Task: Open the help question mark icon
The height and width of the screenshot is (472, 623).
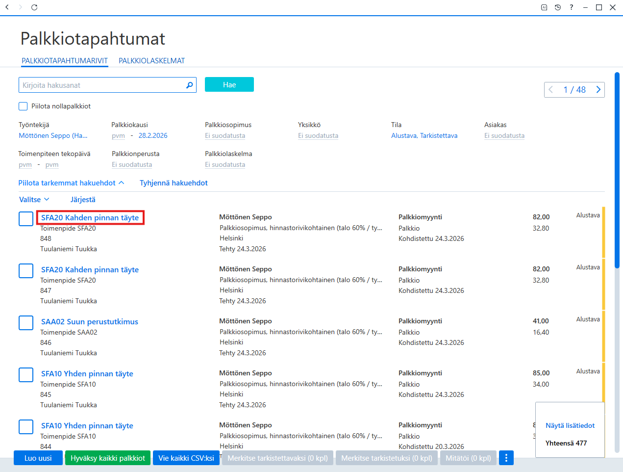Action: pyautogui.click(x=572, y=7)
